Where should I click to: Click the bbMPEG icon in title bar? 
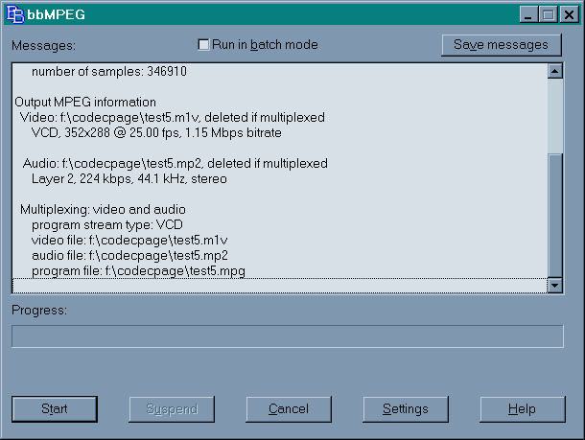(x=15, y=13)
